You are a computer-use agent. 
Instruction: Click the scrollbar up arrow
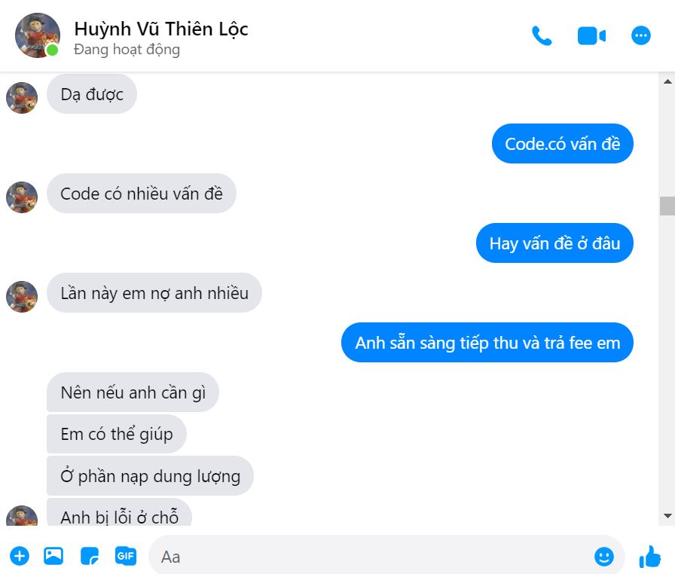[667, 81]
